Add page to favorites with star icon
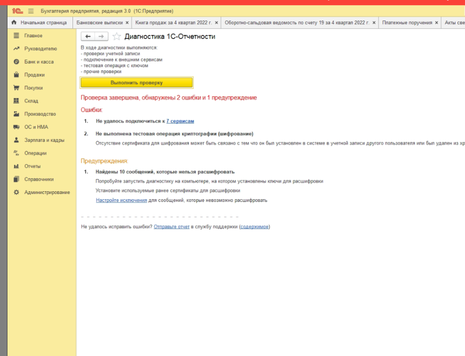Screen dimensions: 465x356 pyautogui.click(x=117, y=36)
